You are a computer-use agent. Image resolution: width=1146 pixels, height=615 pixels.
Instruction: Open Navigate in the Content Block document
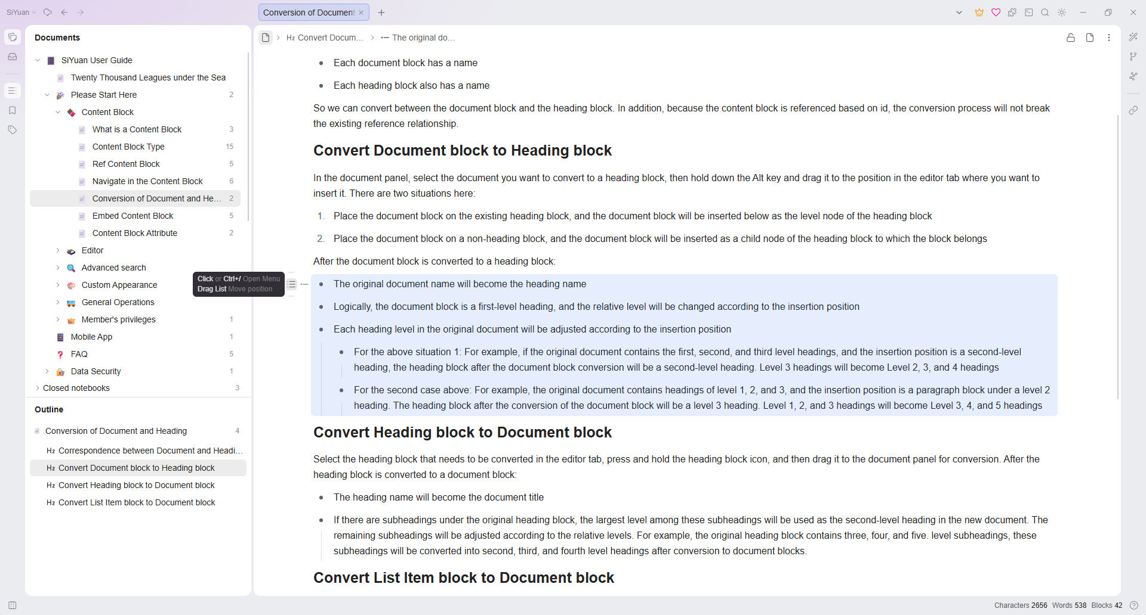tap(147, 181)
